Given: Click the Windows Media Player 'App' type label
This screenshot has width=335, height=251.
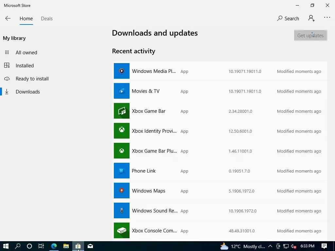Looking at the screenshot, I should 184,72.
